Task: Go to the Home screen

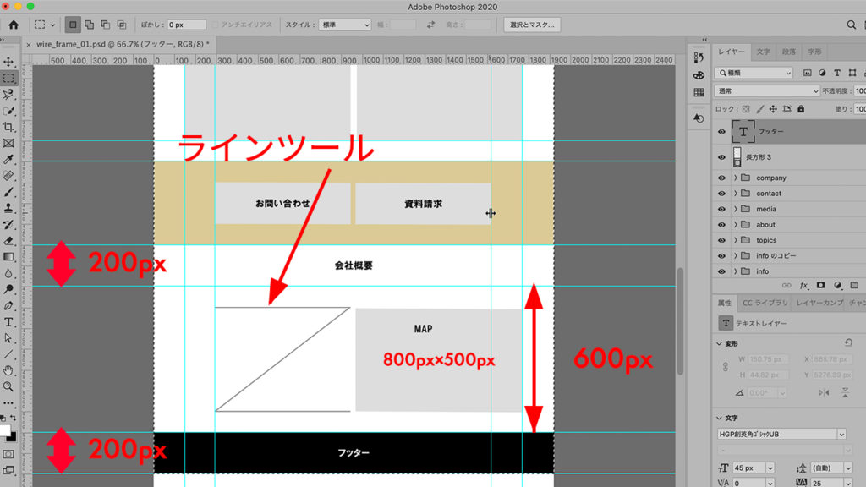Action: point(14,25)
